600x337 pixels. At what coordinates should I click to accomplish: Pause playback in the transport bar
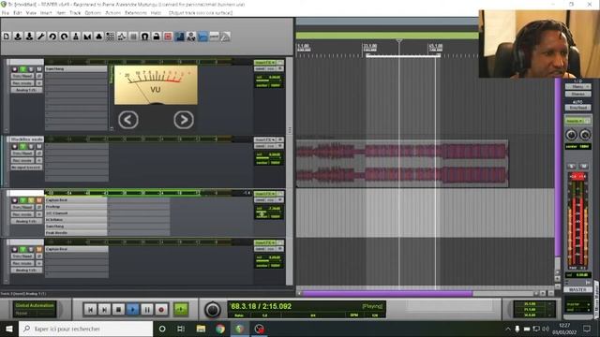(x=147, y=310)
